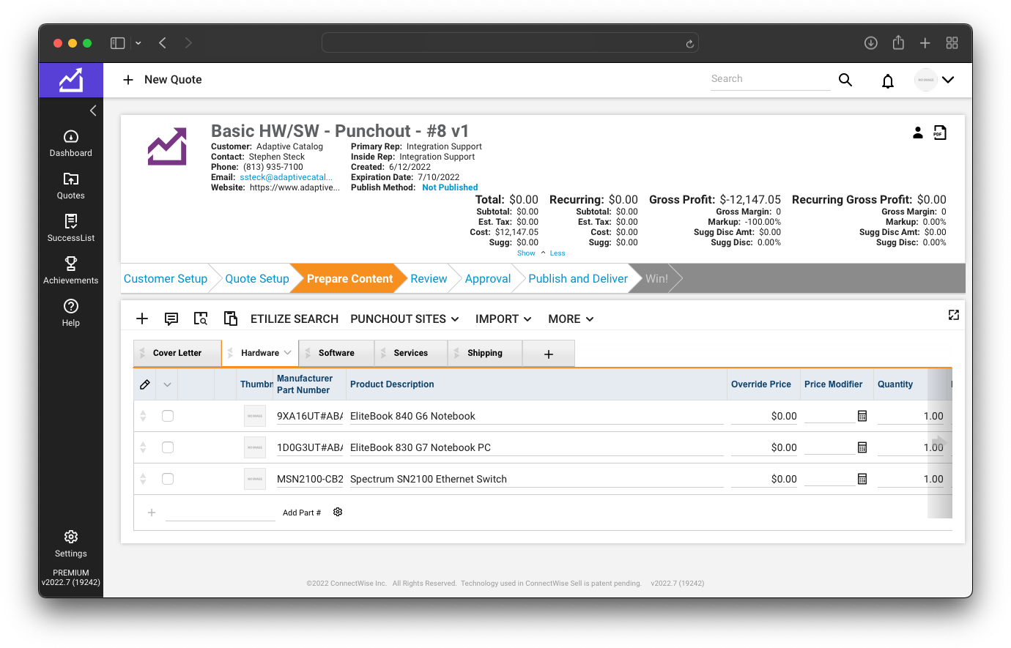Viewport: 1011px width, 648px height.
Task: Go to the Review step
Action: tap(429, 279)
